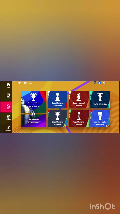Image resolution: width=120 pixels, height=214 pixels.
Task: Open the Main home icon in sidebar
Action: [8, 85]
